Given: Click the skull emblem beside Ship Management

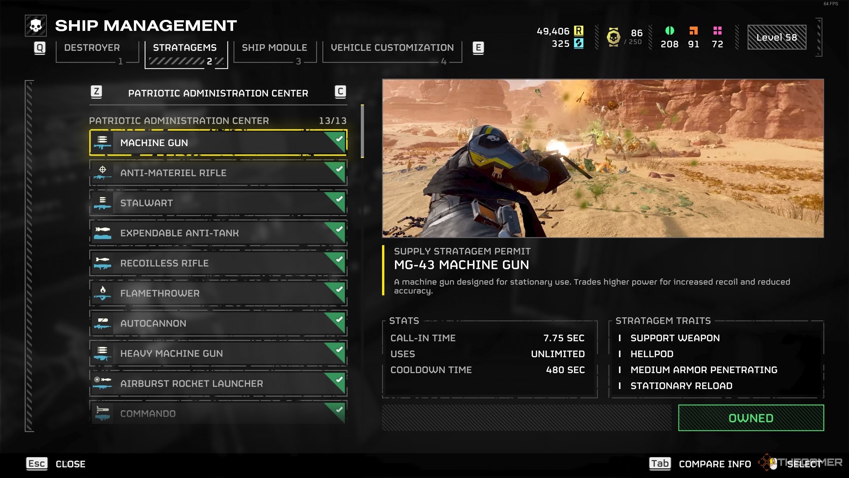Looking at the screenshot, I should (x=36, y=26).
